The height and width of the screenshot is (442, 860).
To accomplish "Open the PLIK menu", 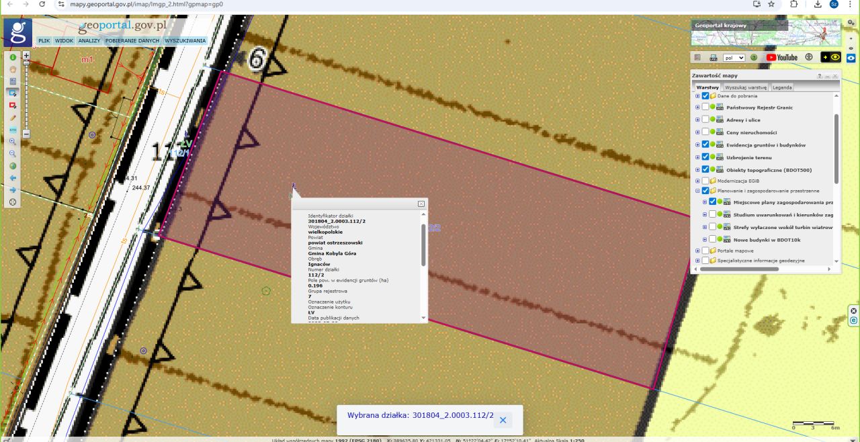I will 44,41.
